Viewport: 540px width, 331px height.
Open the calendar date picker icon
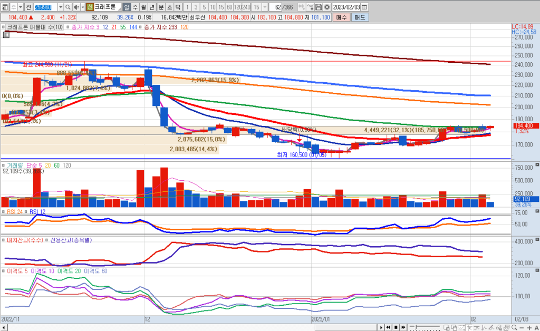click(x=364, y=7)
